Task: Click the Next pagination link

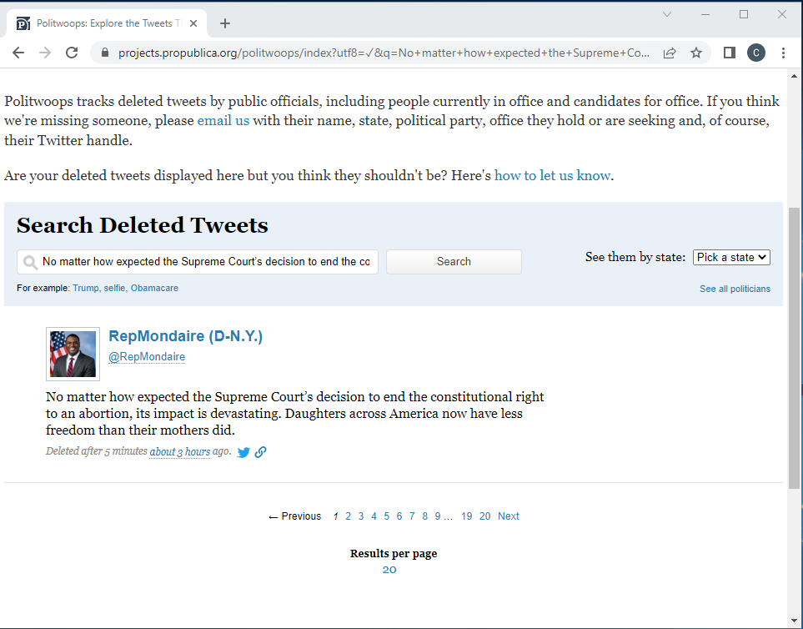Action: pyautogui.click(x=509, y=516)
